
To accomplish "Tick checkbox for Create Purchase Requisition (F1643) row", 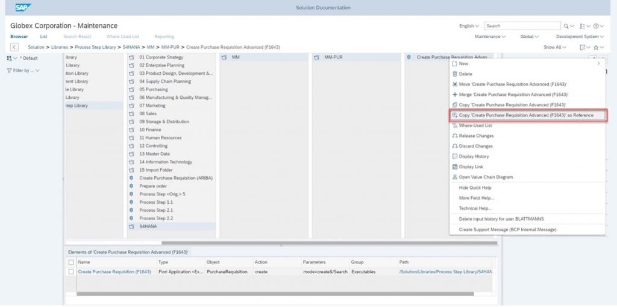I will 71,271.
